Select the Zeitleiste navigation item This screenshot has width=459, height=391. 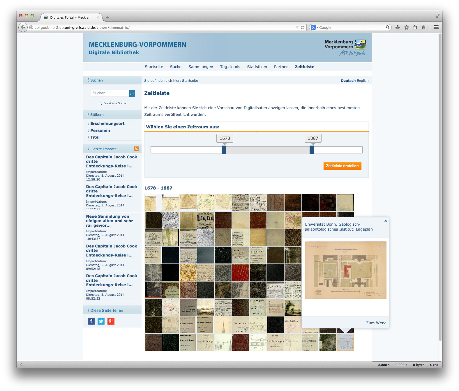(x=304, y=67)
